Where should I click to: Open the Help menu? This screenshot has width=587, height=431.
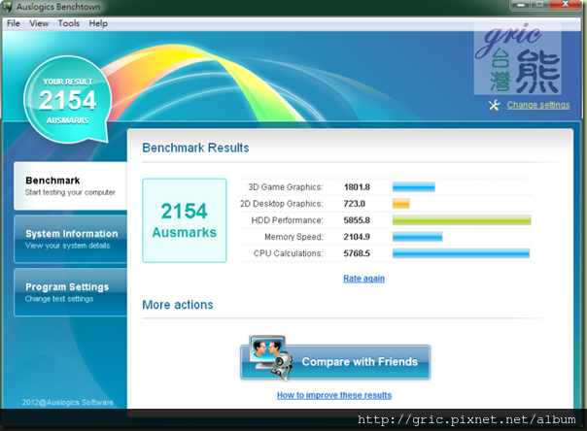(x=98, y=23)
